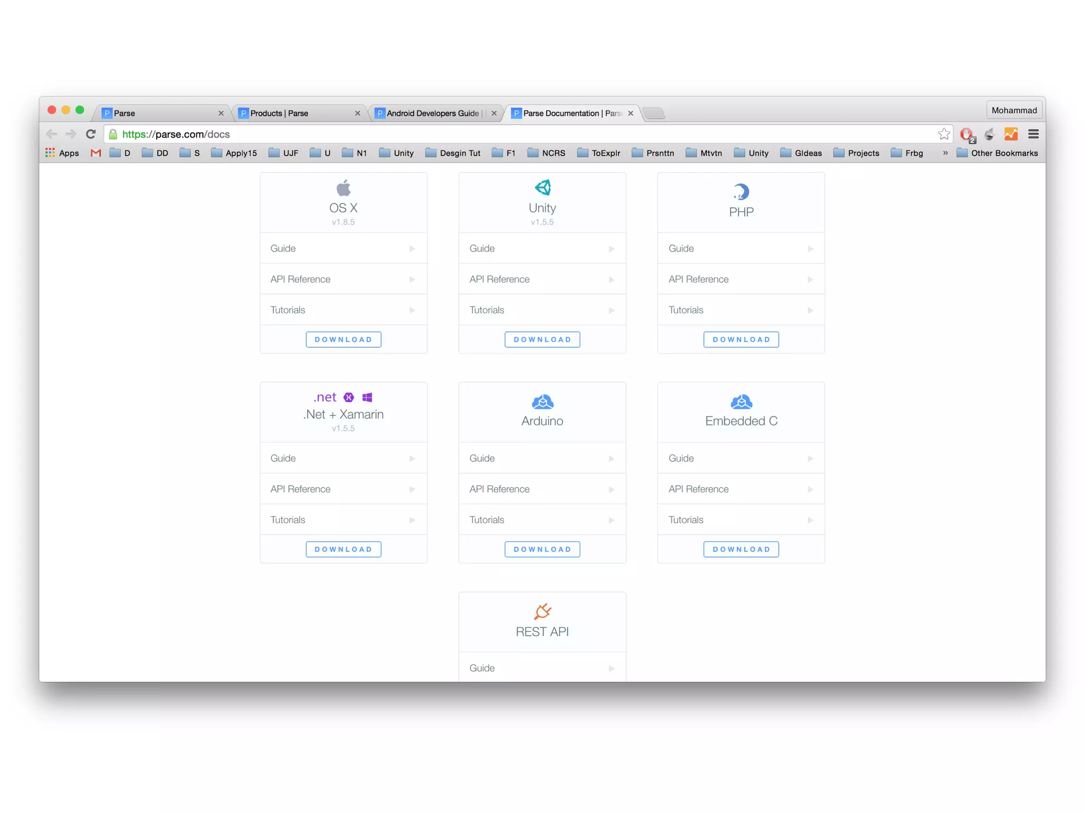Image resolution: width=1085 pixels, height=813 pixels.
Task: Click the Xamarin hexagon icon
Action: tap(349, 398)
